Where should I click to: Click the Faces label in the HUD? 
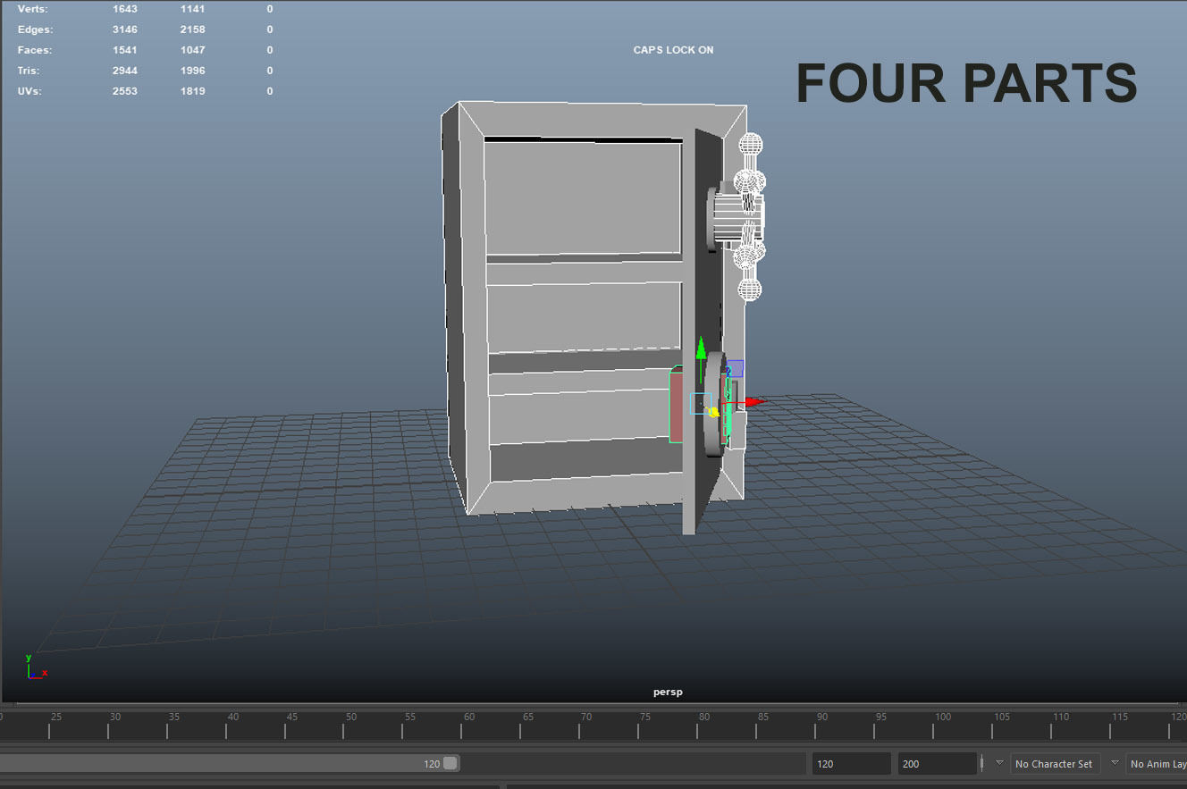click(35, 50)
